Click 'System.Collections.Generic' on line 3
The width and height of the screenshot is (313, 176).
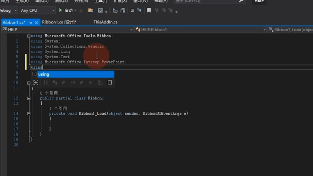74,46
